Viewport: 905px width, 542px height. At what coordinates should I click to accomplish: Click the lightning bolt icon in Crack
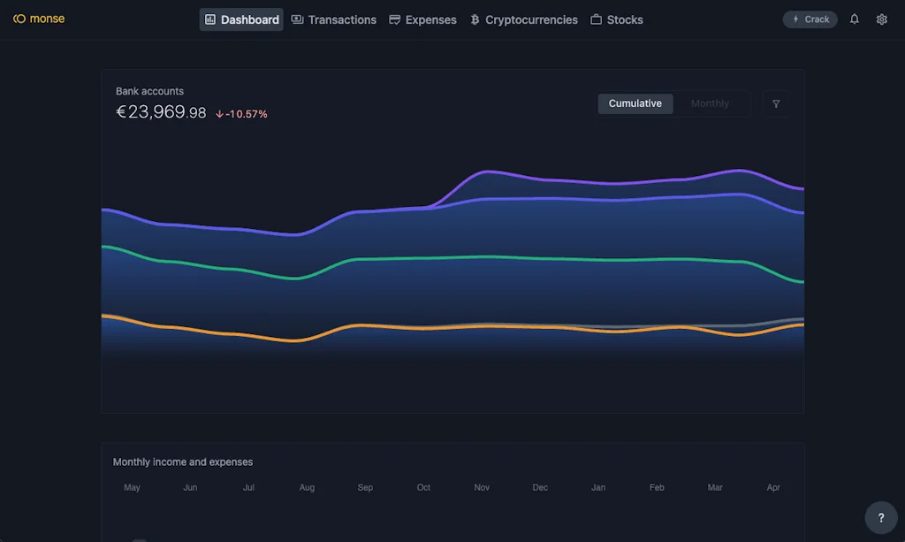[796, 19]
